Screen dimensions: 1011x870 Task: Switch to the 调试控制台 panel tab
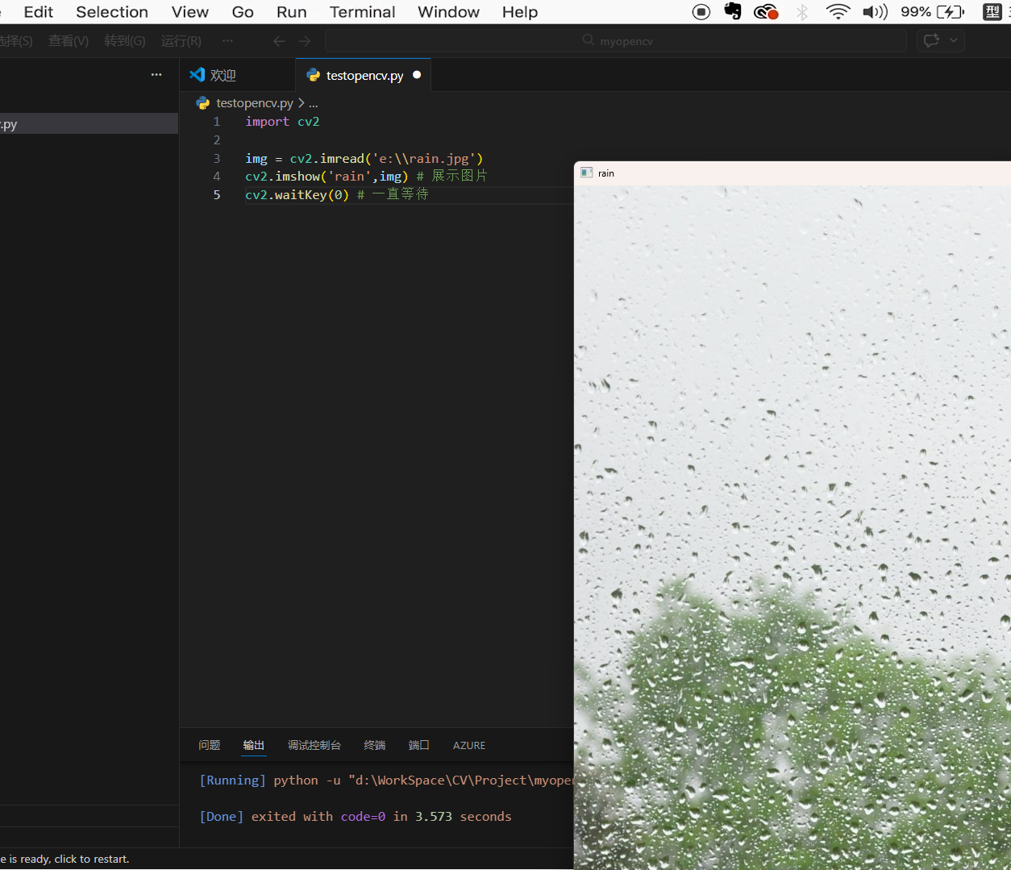314,745
